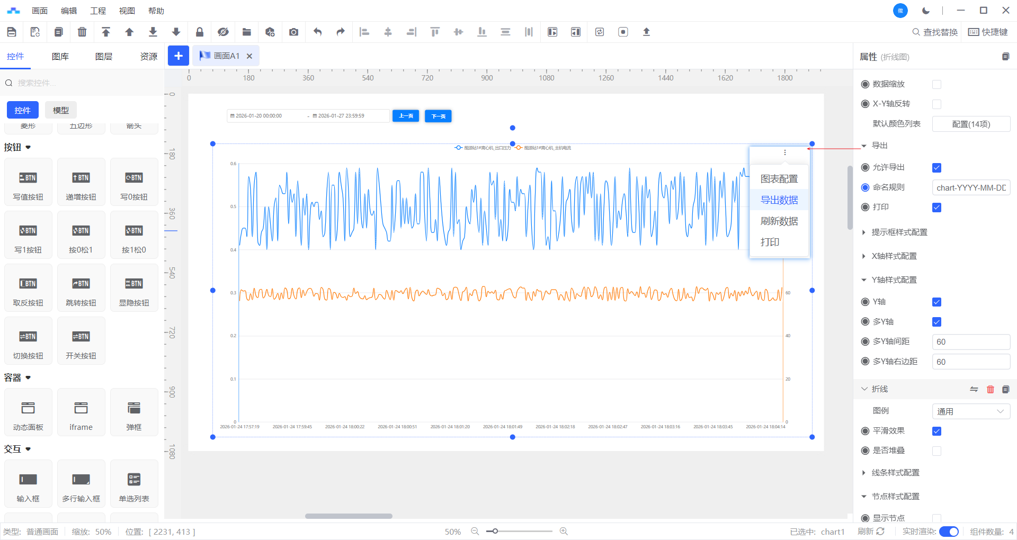The width and height of the screenshot is (1017, 540).
Task: Enable the 数据缩放 checkbox
Action: 936,85
